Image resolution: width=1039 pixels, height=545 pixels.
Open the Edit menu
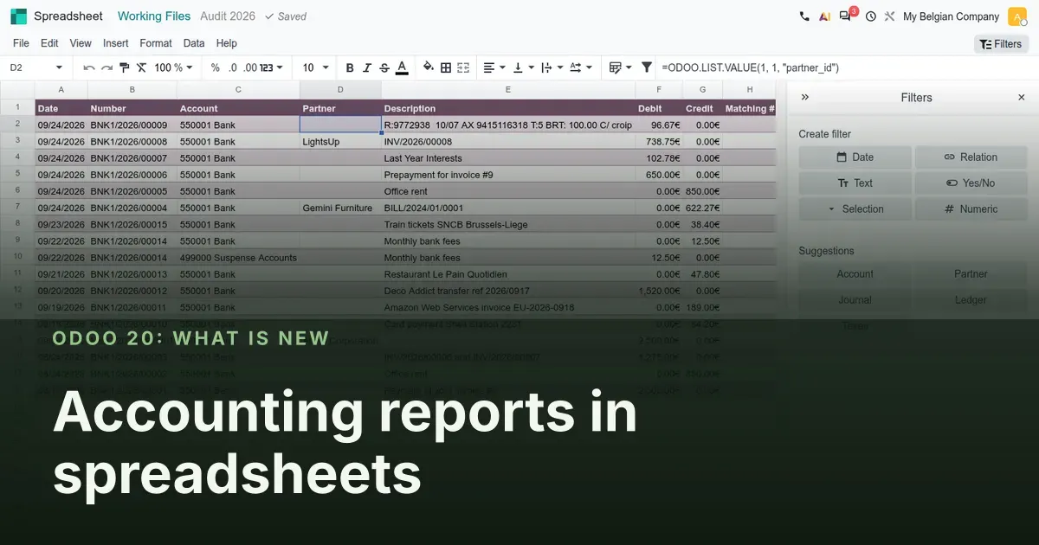49,43
